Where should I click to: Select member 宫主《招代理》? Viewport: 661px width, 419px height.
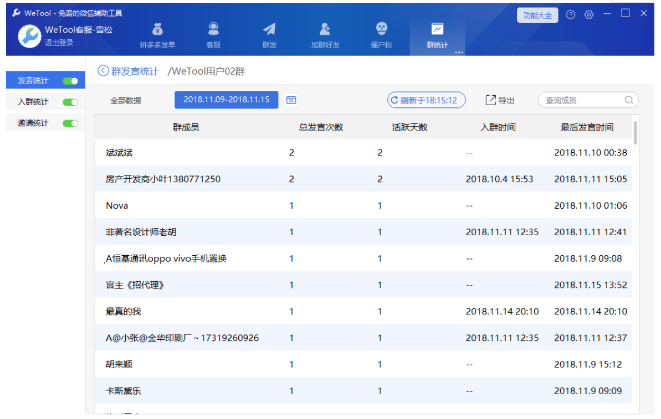click(x=363, y=285)
